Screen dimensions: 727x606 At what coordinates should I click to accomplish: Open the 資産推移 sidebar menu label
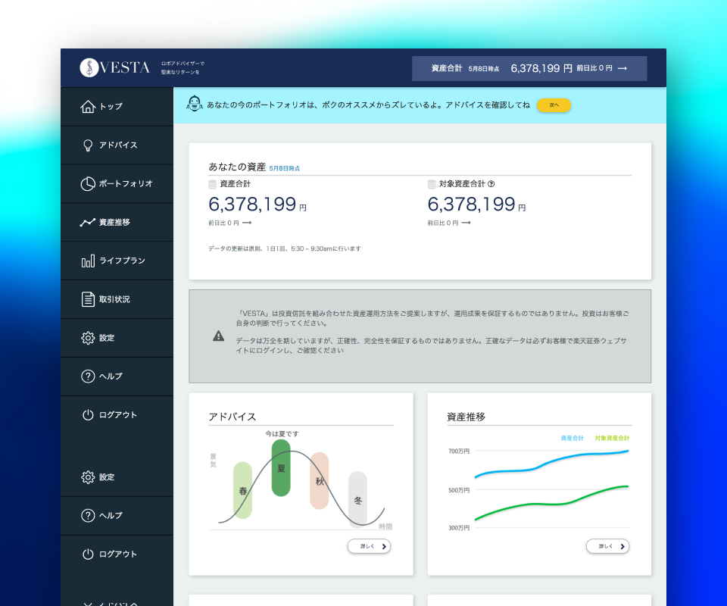[x=114, y=223]
